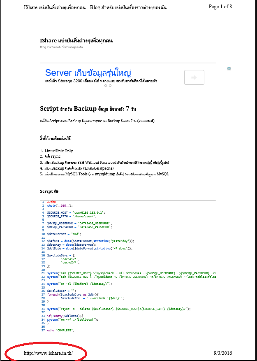Click the 9/3/2016 date in footer

[x=222, y=353]
